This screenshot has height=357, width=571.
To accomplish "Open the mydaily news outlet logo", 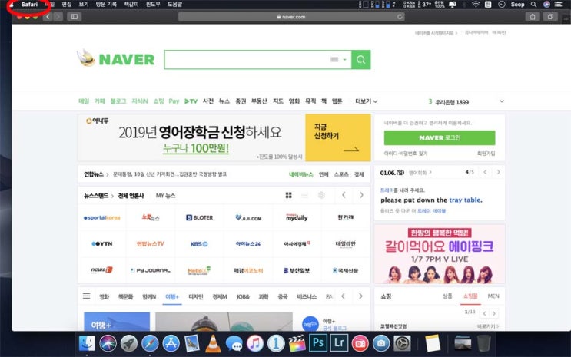I will pyautogui.click(x=297, y=217).
